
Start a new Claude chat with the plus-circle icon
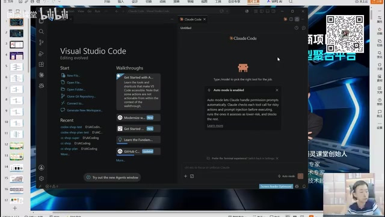(x=303, y=28)
